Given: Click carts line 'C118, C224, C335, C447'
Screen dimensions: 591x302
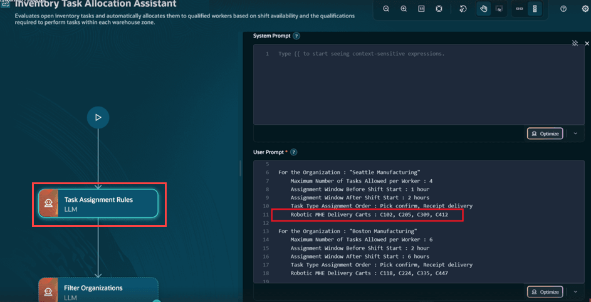Looking at the screenshot, I should pyautogui.click(x=369, y=273).
